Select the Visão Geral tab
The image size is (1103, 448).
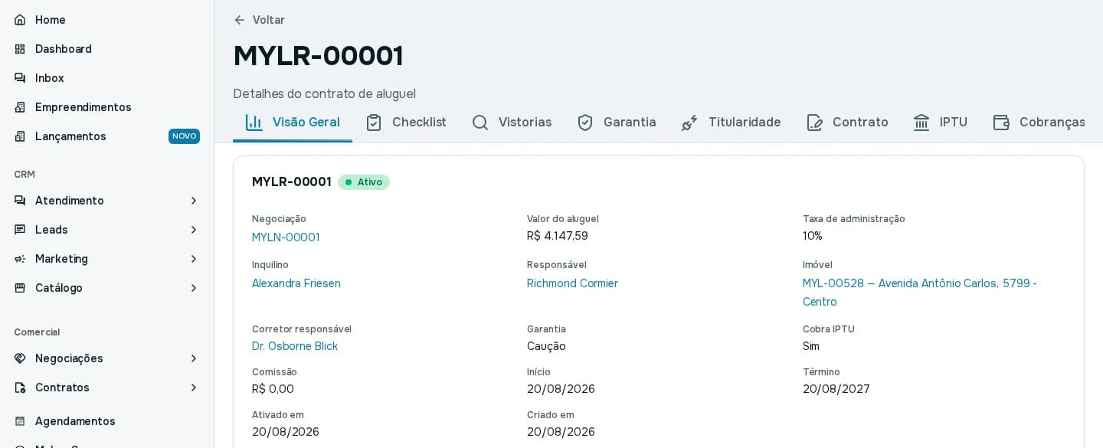pyautogui.click(x=293, y=123)
